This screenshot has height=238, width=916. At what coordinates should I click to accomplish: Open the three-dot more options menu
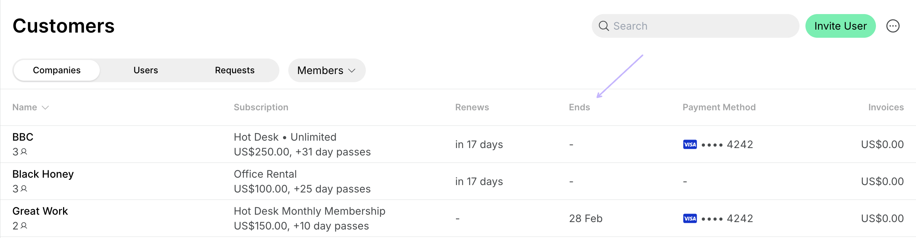(893, 26)
